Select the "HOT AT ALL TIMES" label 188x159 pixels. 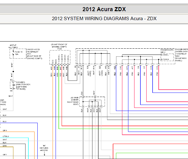[13, 46]
